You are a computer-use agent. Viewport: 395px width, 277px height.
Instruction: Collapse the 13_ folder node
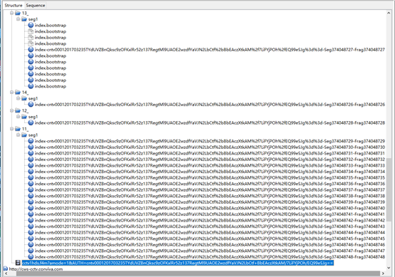click(x=11, y=13)
